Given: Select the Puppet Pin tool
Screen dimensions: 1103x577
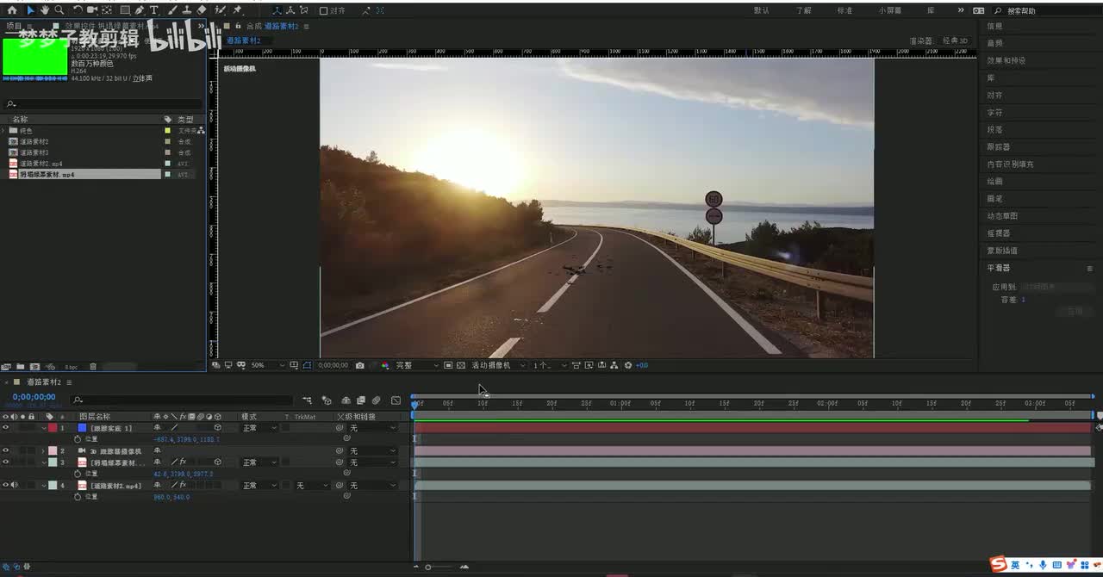Looking at the screenshot, I should click(x=237, y=10).
